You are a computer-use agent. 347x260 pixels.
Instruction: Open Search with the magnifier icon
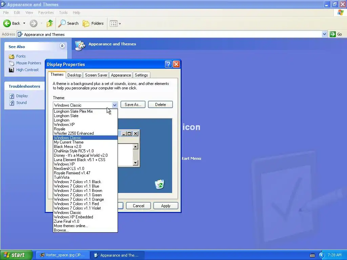point(62,23)
